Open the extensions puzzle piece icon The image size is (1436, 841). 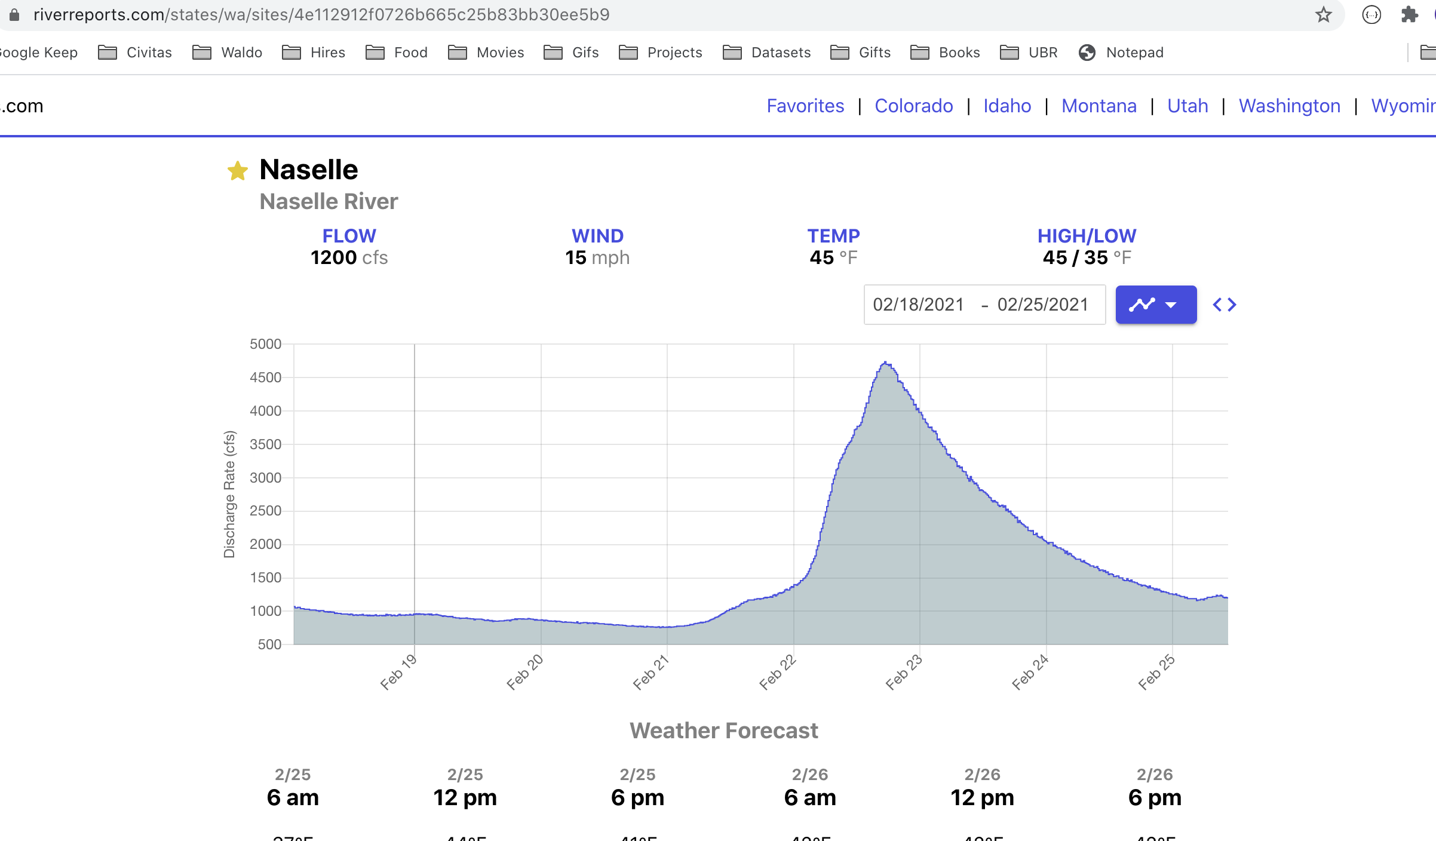[x=1409, y=14]
